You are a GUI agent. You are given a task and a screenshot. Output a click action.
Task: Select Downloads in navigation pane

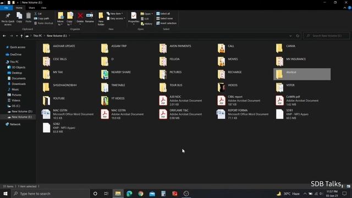(x=19, y=84)
